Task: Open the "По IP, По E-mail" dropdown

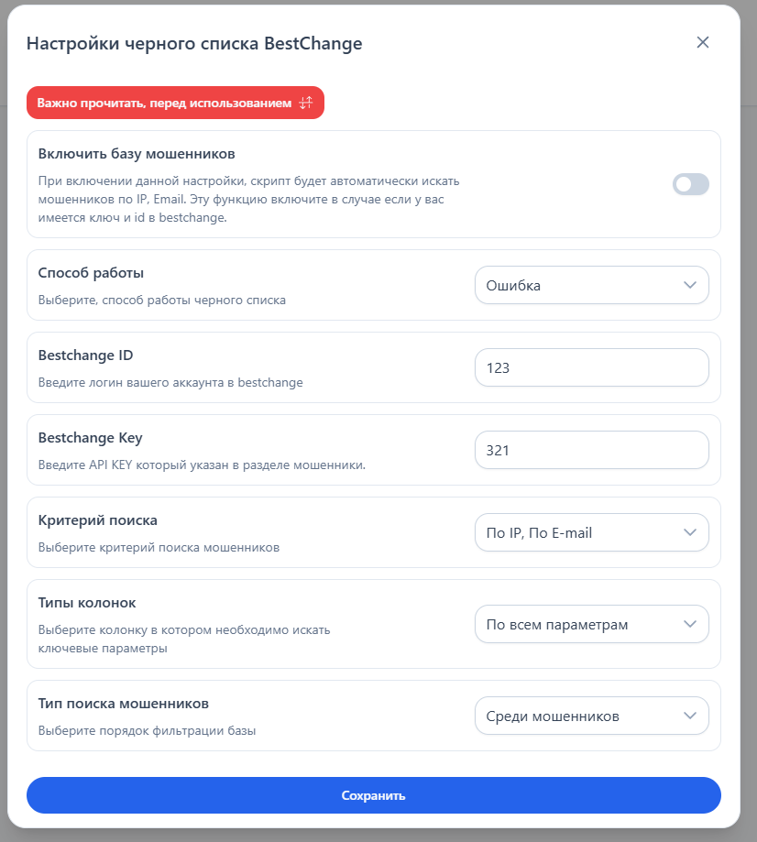Action: 591,532
